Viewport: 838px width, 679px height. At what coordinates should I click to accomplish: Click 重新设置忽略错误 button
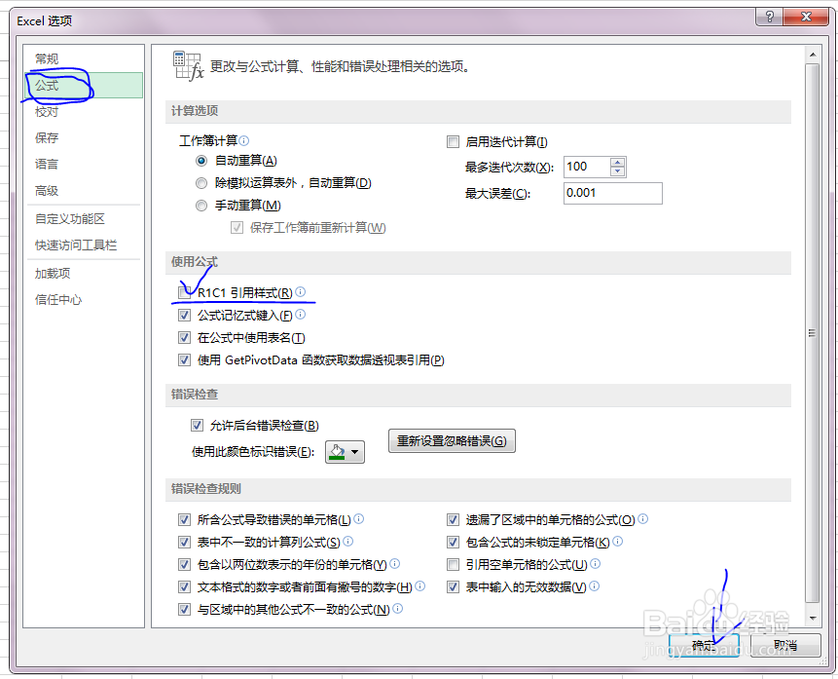click(452, 441)
